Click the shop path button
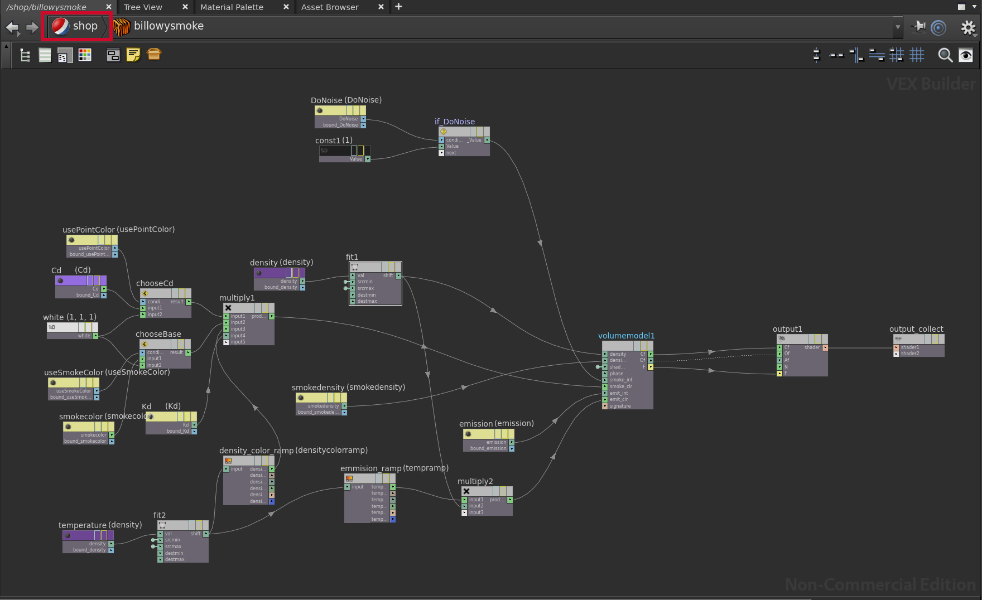The height and width of the screenshot is (600, 982). 77,26
